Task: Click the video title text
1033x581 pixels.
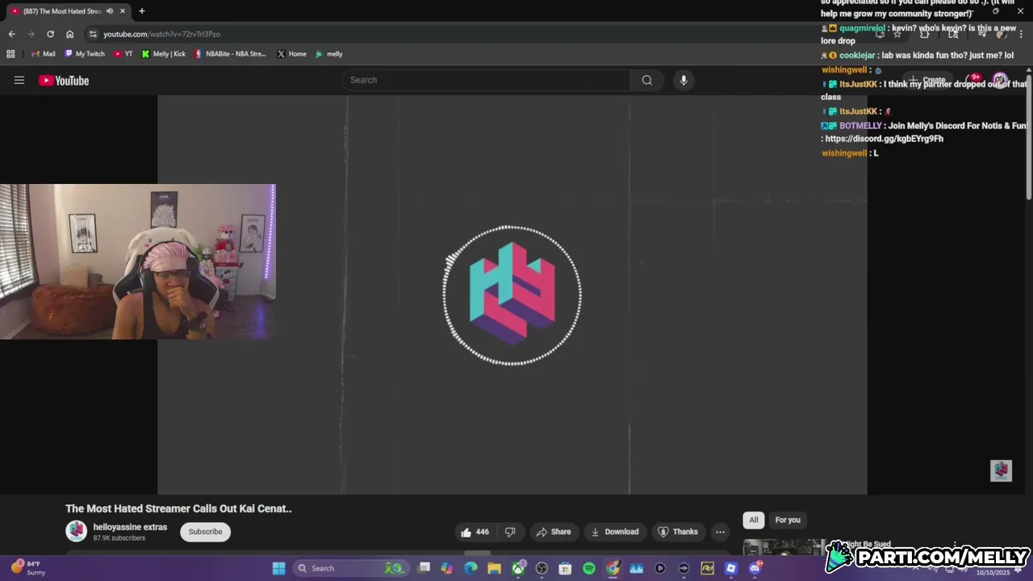Action: [178, 508]
